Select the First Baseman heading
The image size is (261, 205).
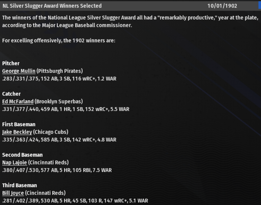[x=19, y=124]
